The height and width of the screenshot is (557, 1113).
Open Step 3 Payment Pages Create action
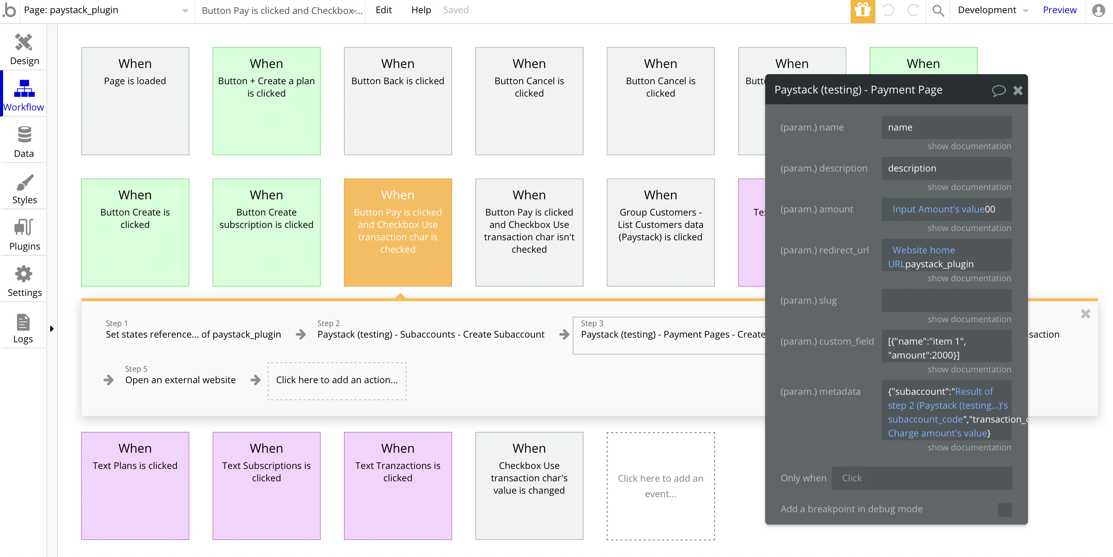pyautogui.click(x=669, y=336)
